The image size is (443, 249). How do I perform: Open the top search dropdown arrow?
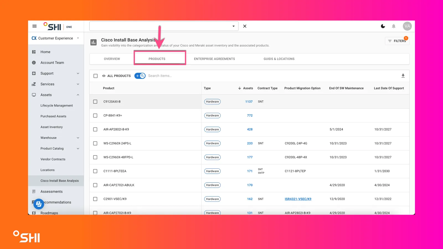[x=233, y=26]
